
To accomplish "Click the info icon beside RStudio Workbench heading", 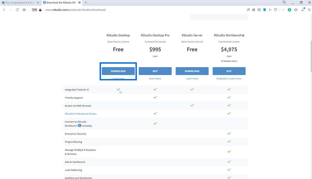I will (243, 35).
